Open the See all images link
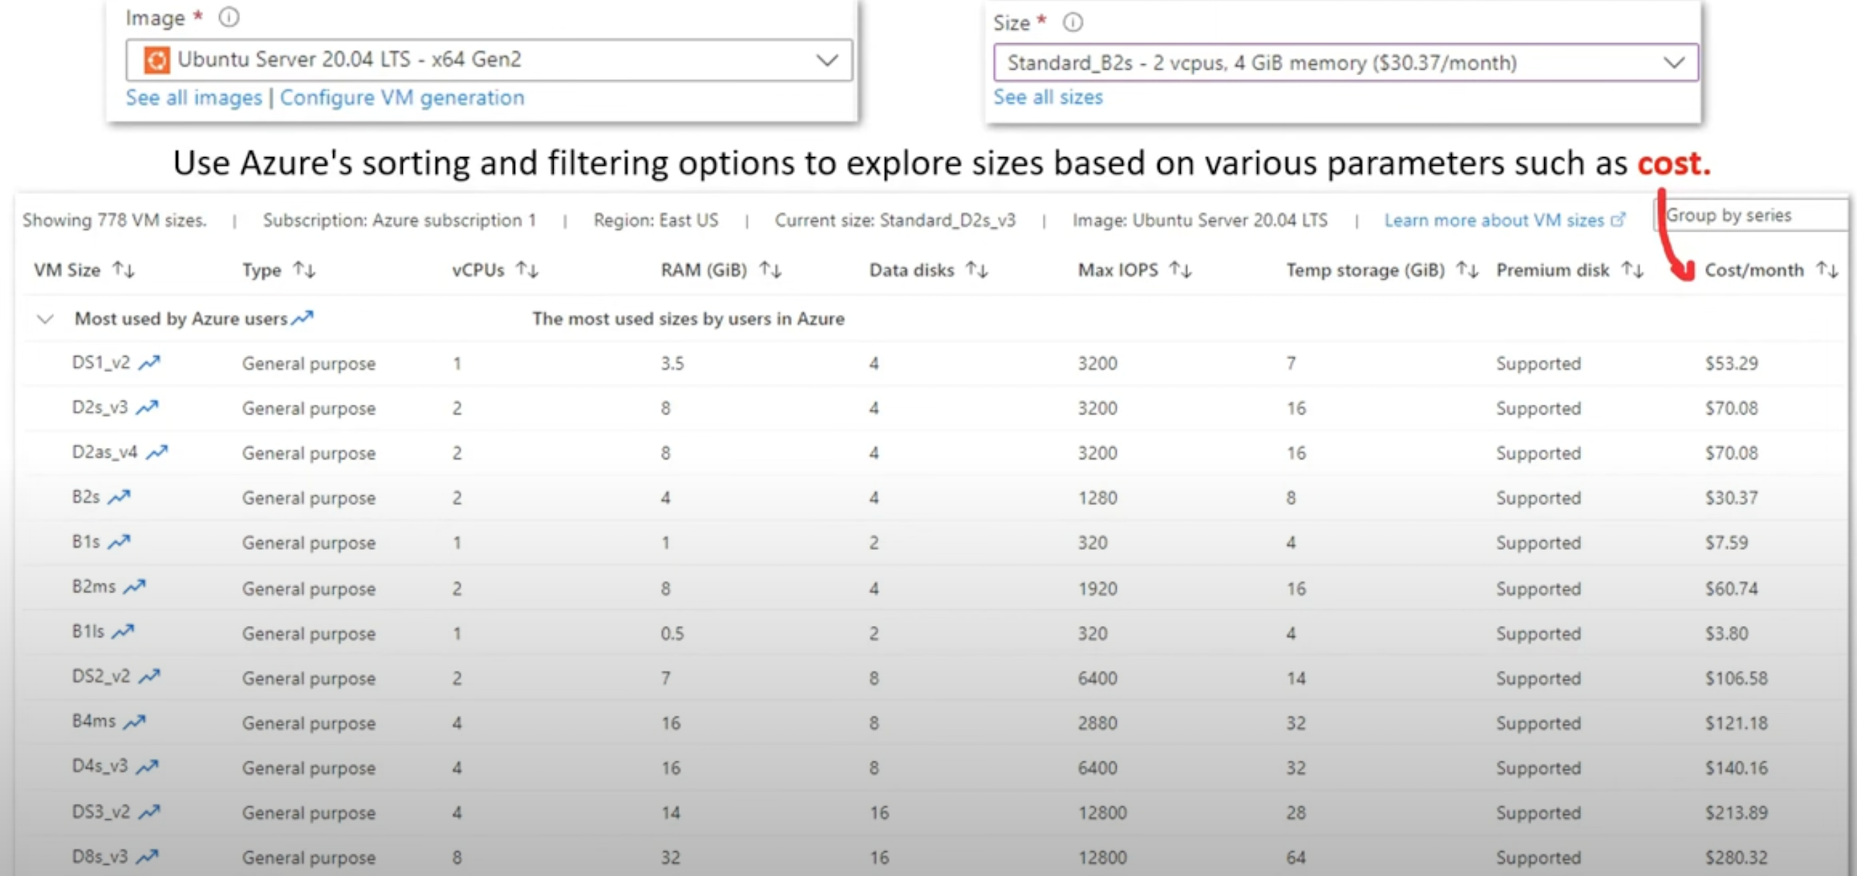The height and width of the screenshot is (876, 1857). [194, 98]
